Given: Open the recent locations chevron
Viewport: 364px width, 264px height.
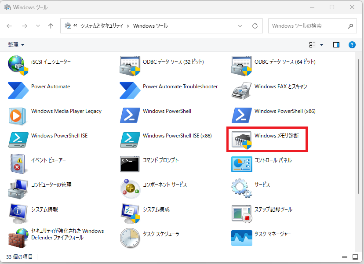Looking at the screenshot, I should pyautogui.click(x=38, y=26).
